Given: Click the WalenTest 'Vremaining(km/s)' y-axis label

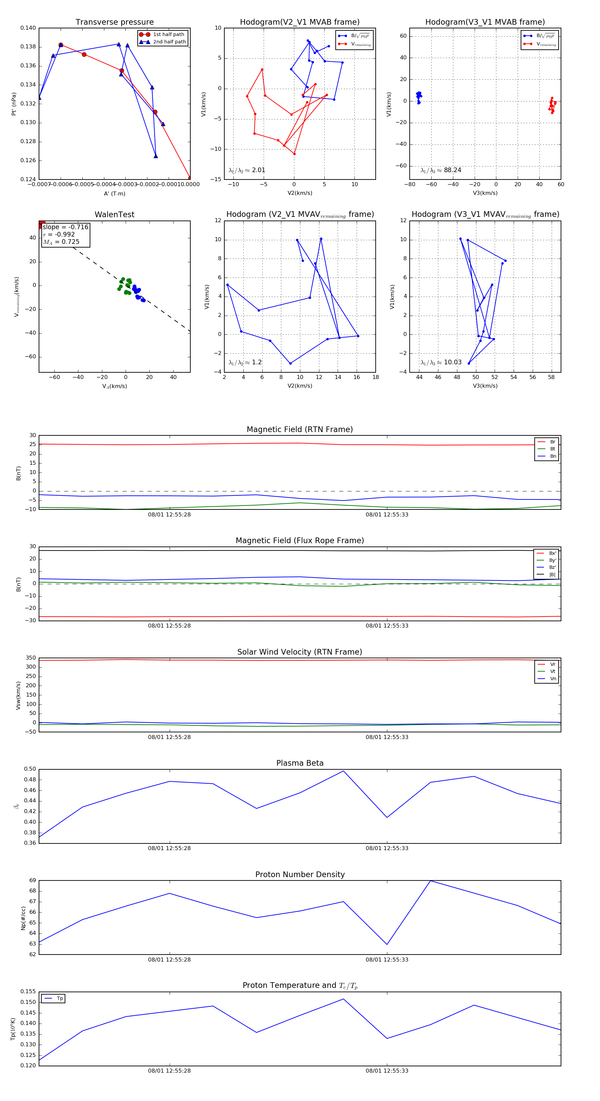Looking at the screenshot, I should click(17, 297).
